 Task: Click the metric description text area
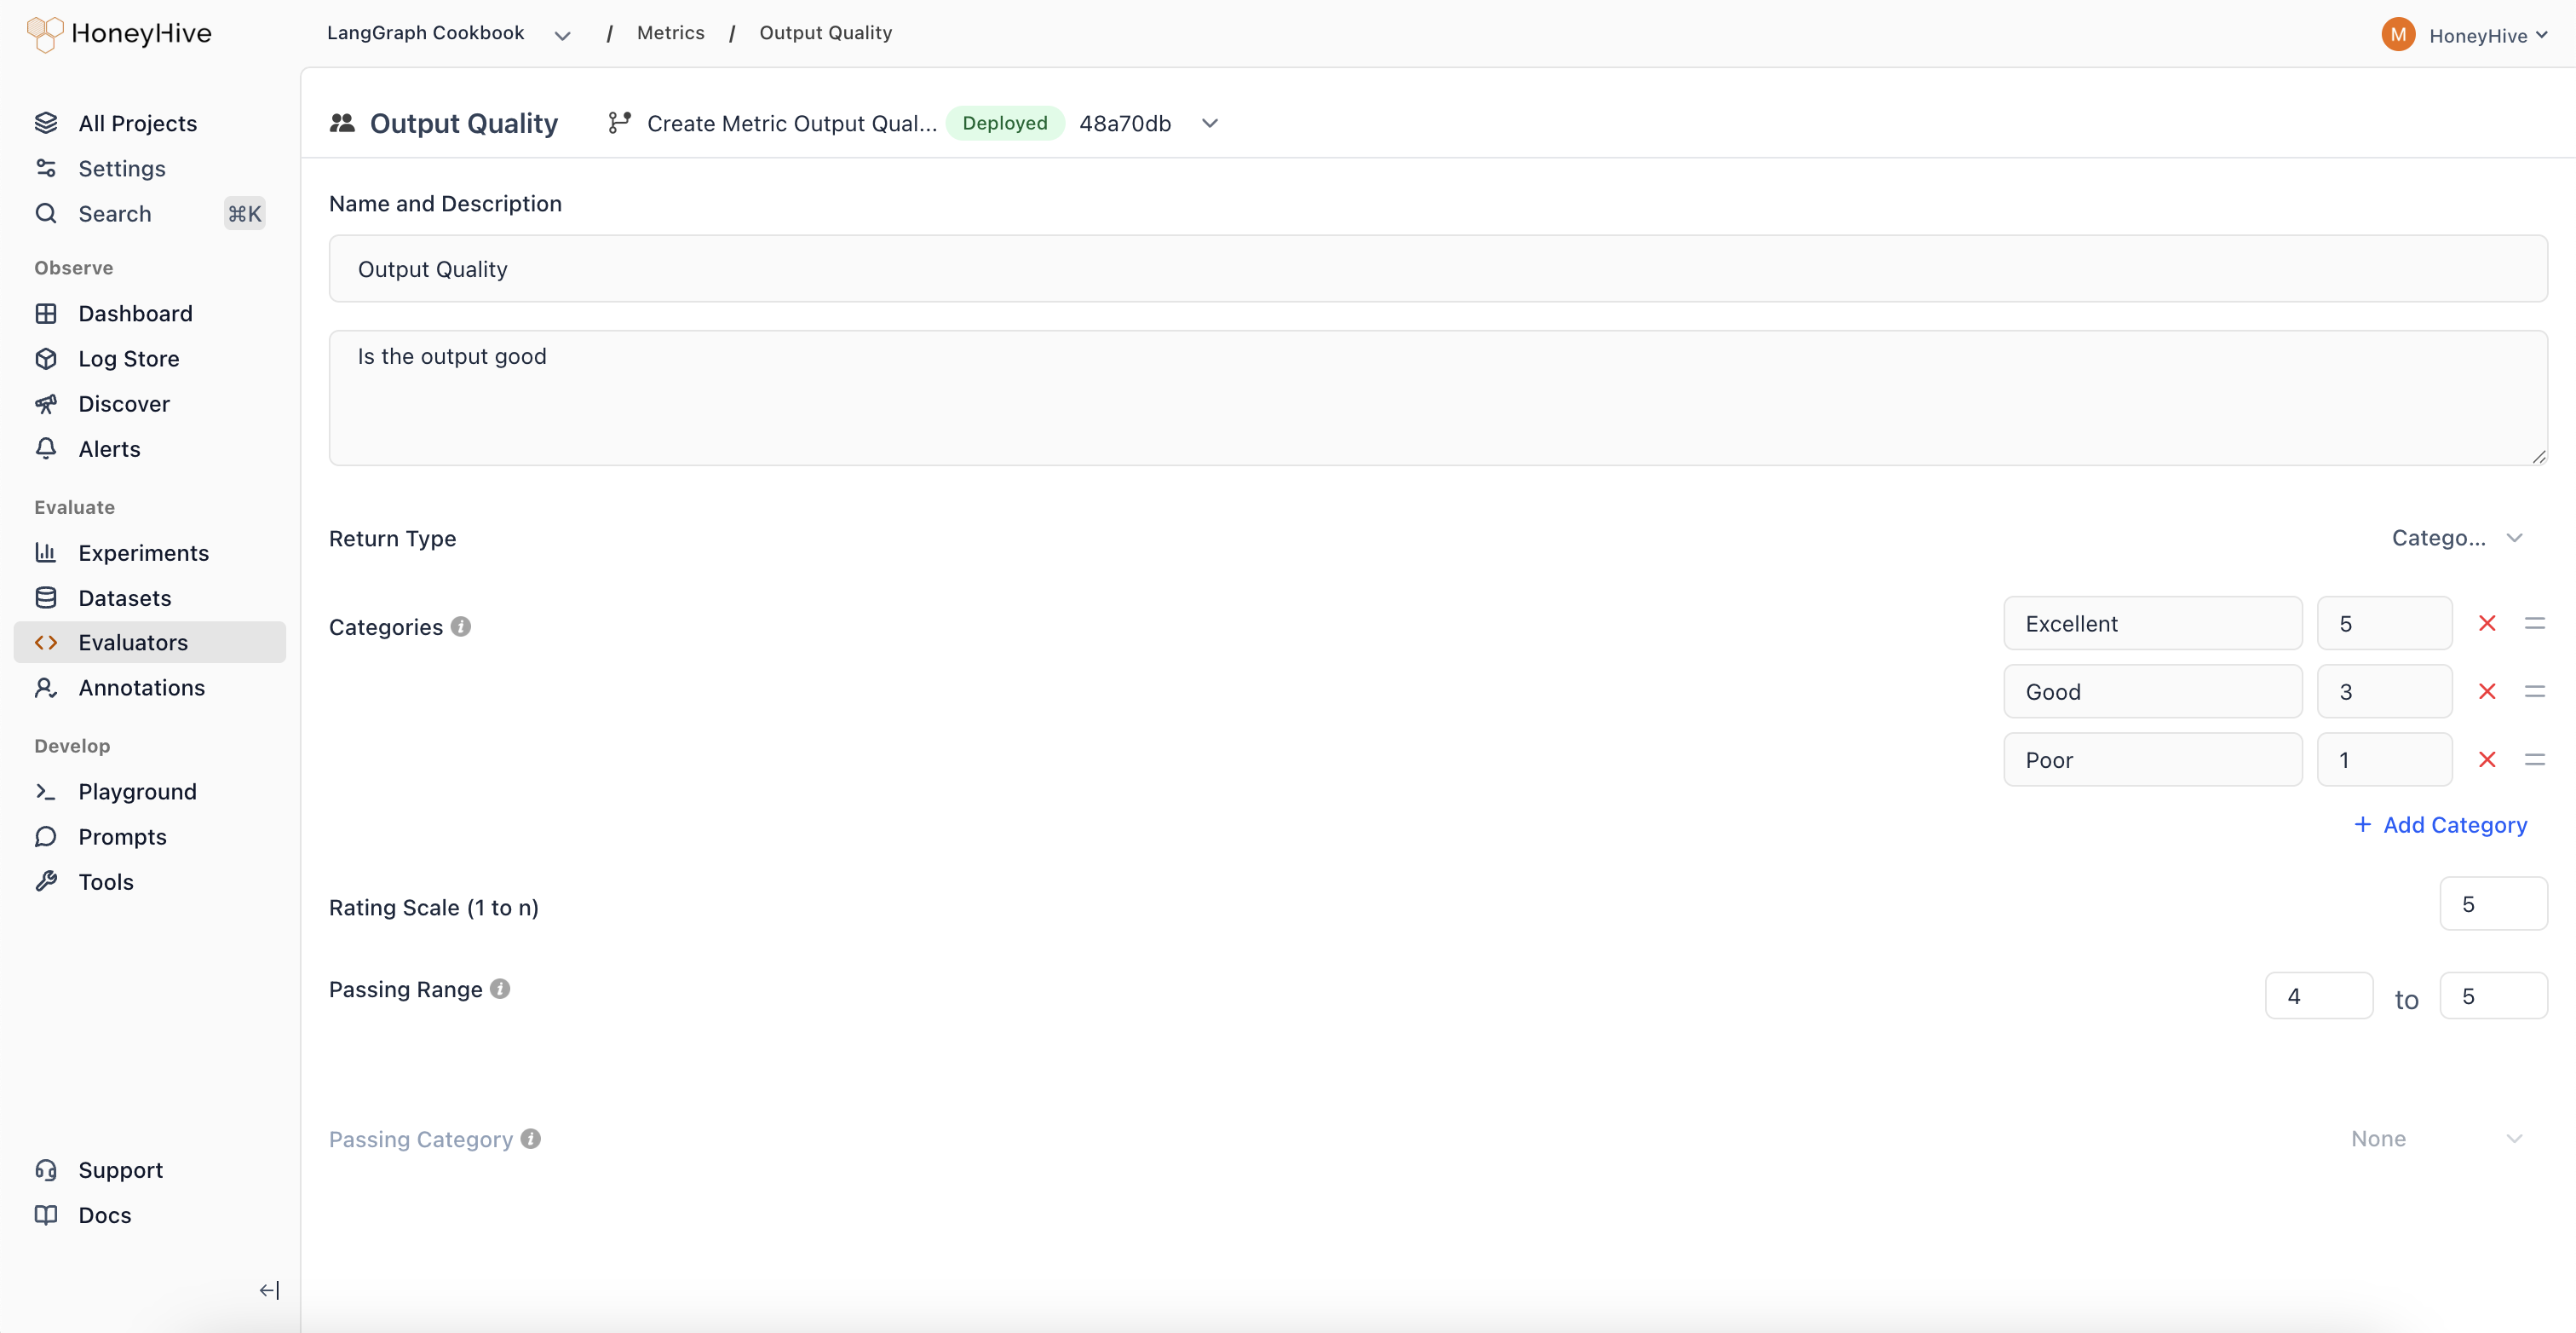point(1437,397)
